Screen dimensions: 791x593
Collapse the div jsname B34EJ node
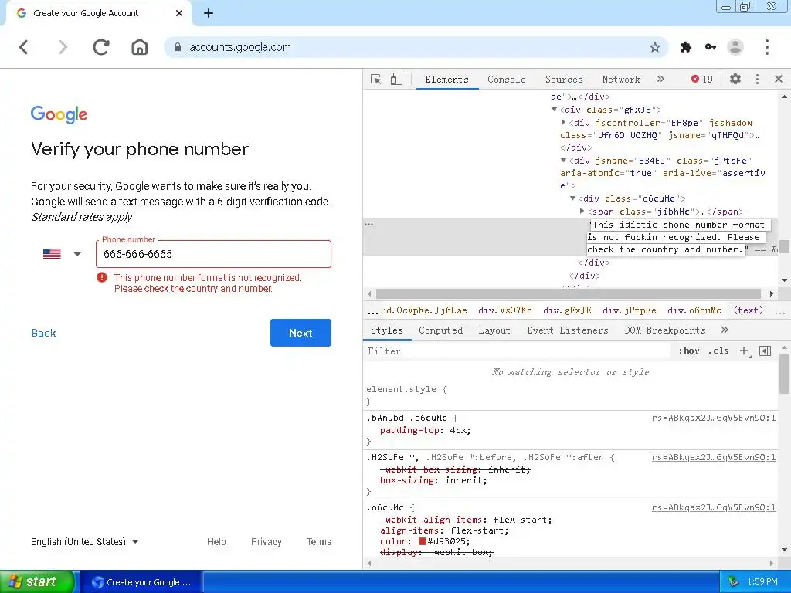coord(563,161)
